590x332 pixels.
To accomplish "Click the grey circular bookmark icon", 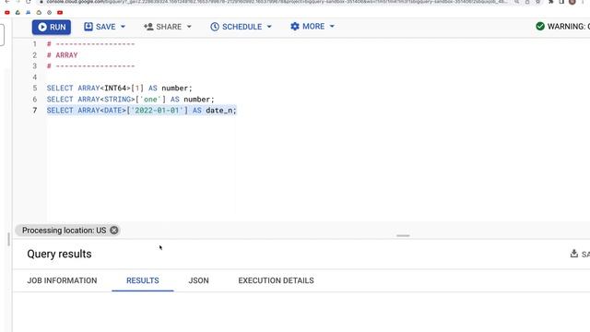I will 49,12.
